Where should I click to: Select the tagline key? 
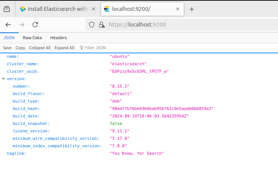pyautogui.click(x=16, y=153)
